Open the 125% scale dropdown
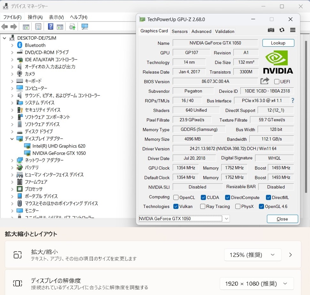Screen dimensions: 310x295 pos(252,255)
